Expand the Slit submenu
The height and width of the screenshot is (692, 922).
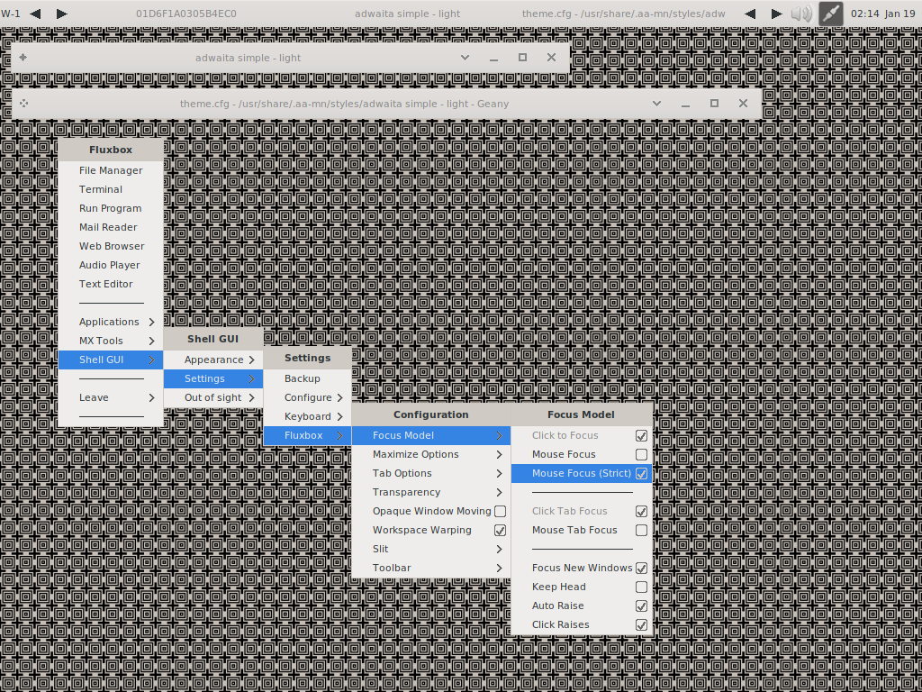pyautogui.click(x=431, y=549)
